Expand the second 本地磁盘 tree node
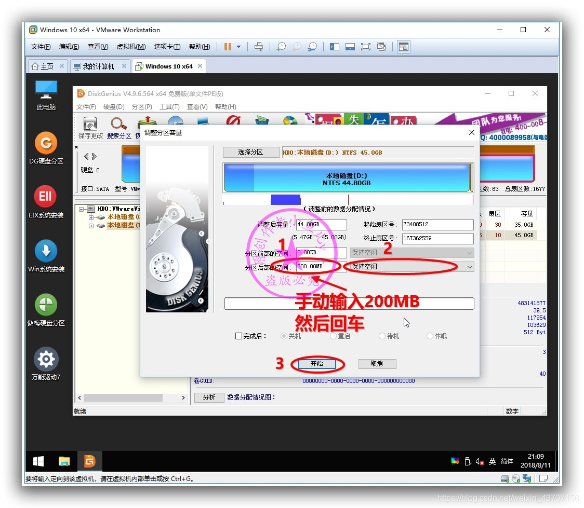The height and width of the screenshot is (508, 584). click(91, 225)
